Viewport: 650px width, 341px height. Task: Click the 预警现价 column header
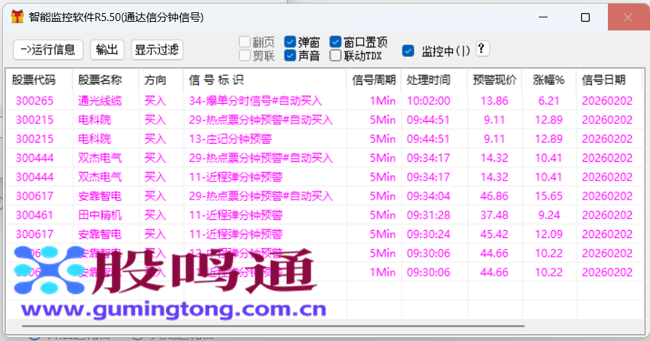click(495, 80)
